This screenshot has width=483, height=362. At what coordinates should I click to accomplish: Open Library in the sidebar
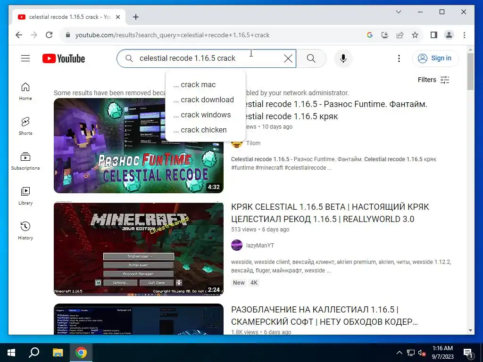click(x=25, y=196)
